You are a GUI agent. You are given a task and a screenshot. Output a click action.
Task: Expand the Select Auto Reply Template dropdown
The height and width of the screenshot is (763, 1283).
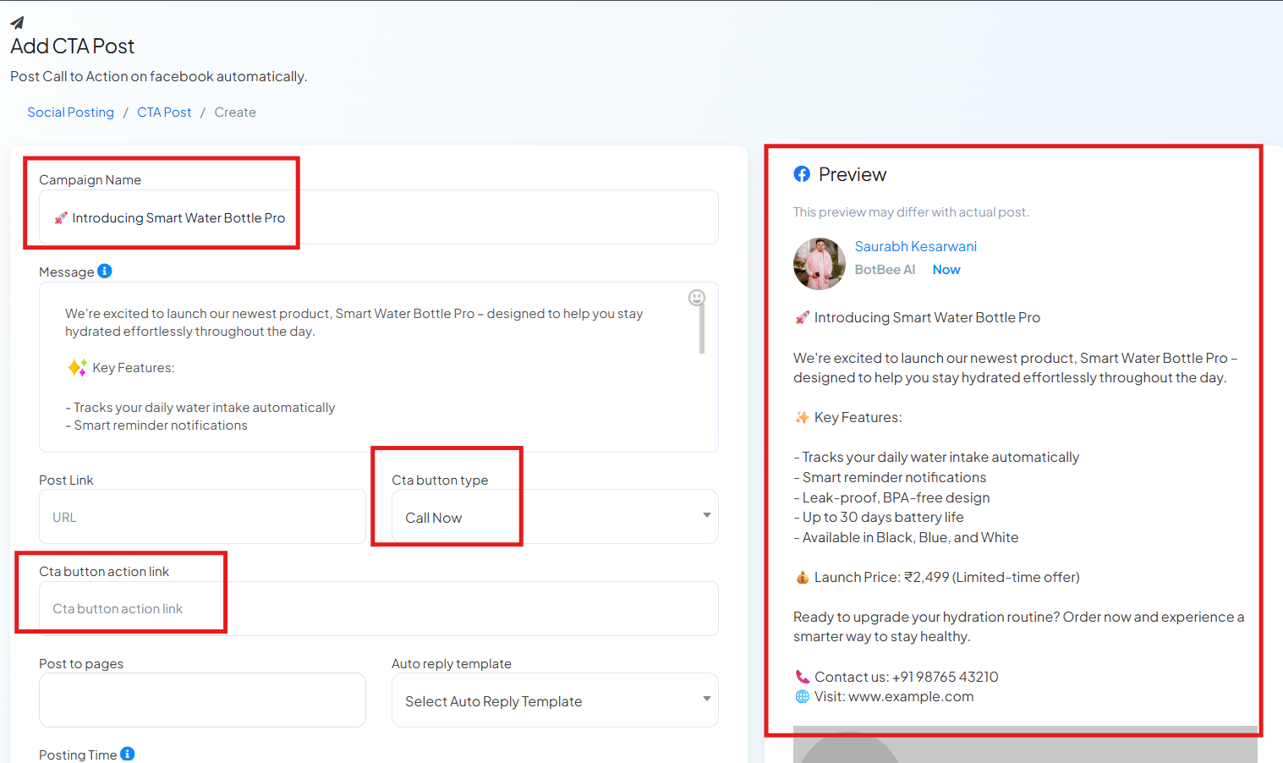coord(555,700)
